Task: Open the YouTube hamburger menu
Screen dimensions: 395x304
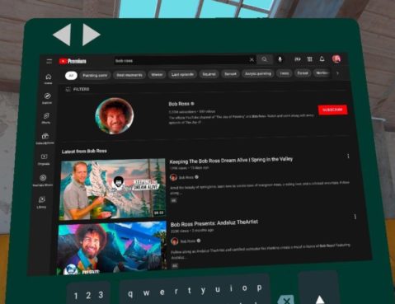Action: pyautogui.click(x=49, y=61)
